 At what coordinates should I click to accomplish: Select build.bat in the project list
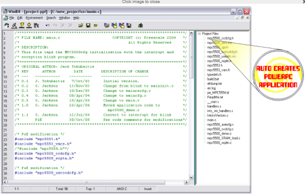[x=213, y=78]
